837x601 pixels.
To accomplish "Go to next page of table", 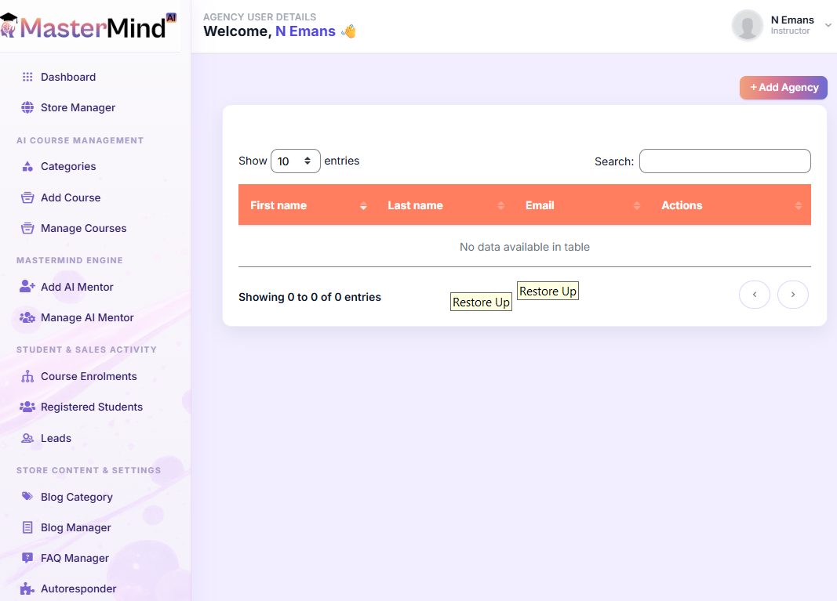I will click(x=792, y=295).
